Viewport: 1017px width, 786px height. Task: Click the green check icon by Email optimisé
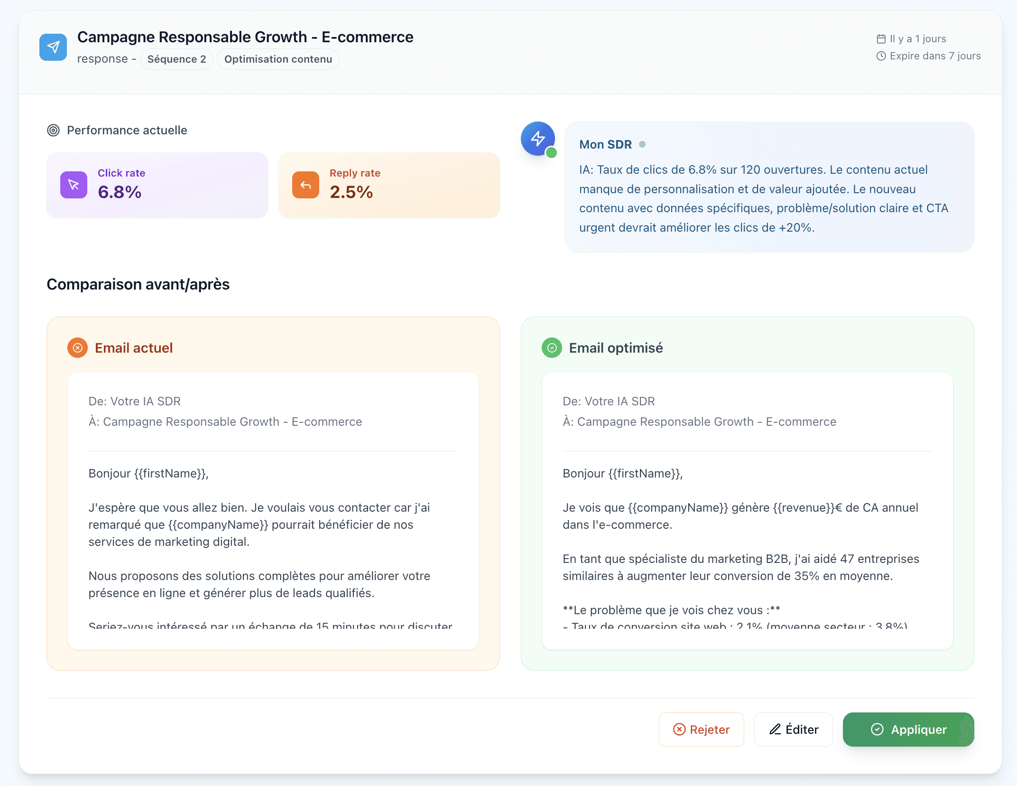pos(552,348)
